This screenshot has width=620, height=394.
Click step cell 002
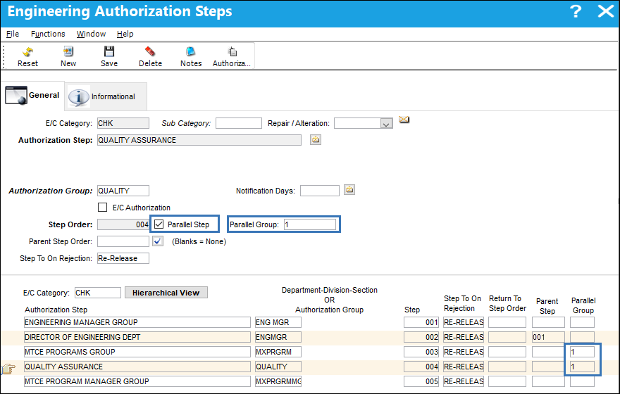tap(421, 337)
